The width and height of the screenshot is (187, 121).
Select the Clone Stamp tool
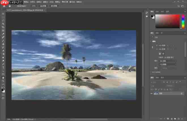[3, 44]
